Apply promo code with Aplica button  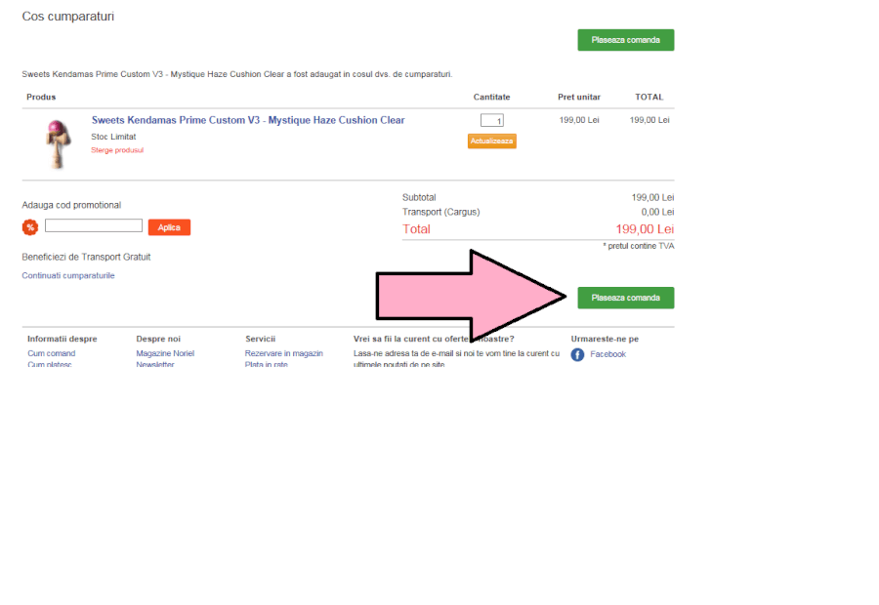169,227
